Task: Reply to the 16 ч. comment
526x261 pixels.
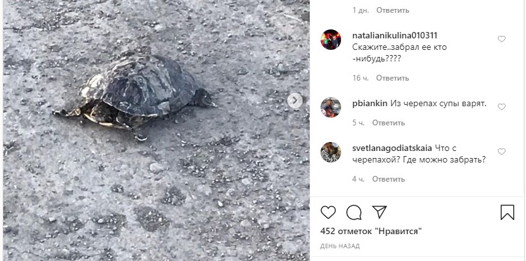Action: pos(392,78)
